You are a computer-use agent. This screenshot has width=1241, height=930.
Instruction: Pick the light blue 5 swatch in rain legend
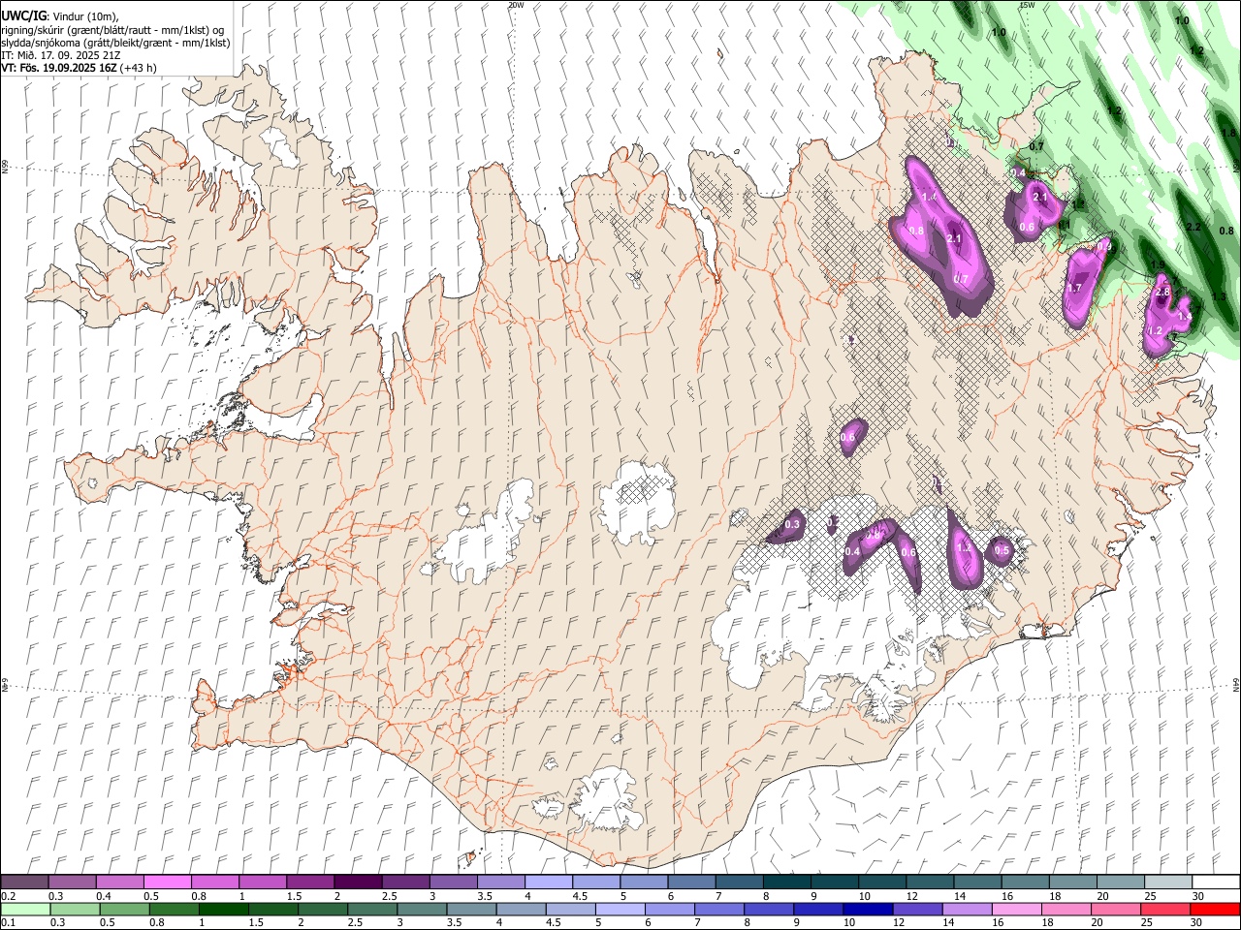620,909
